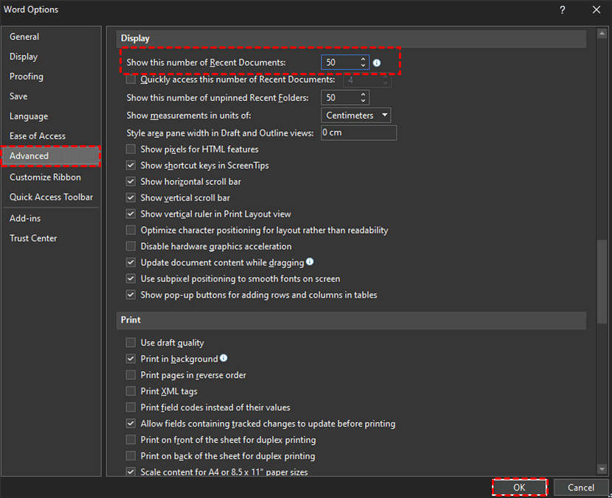This screenshot has height=498, width=612.
Task: Toggle Allow fields containing tracked changes to update
Action: (x=131, y=424)
